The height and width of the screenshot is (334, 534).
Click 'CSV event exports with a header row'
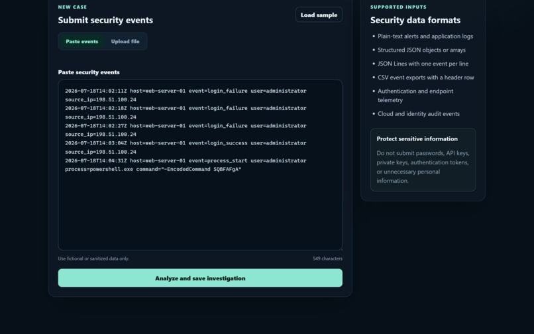(x=426, y=78)
